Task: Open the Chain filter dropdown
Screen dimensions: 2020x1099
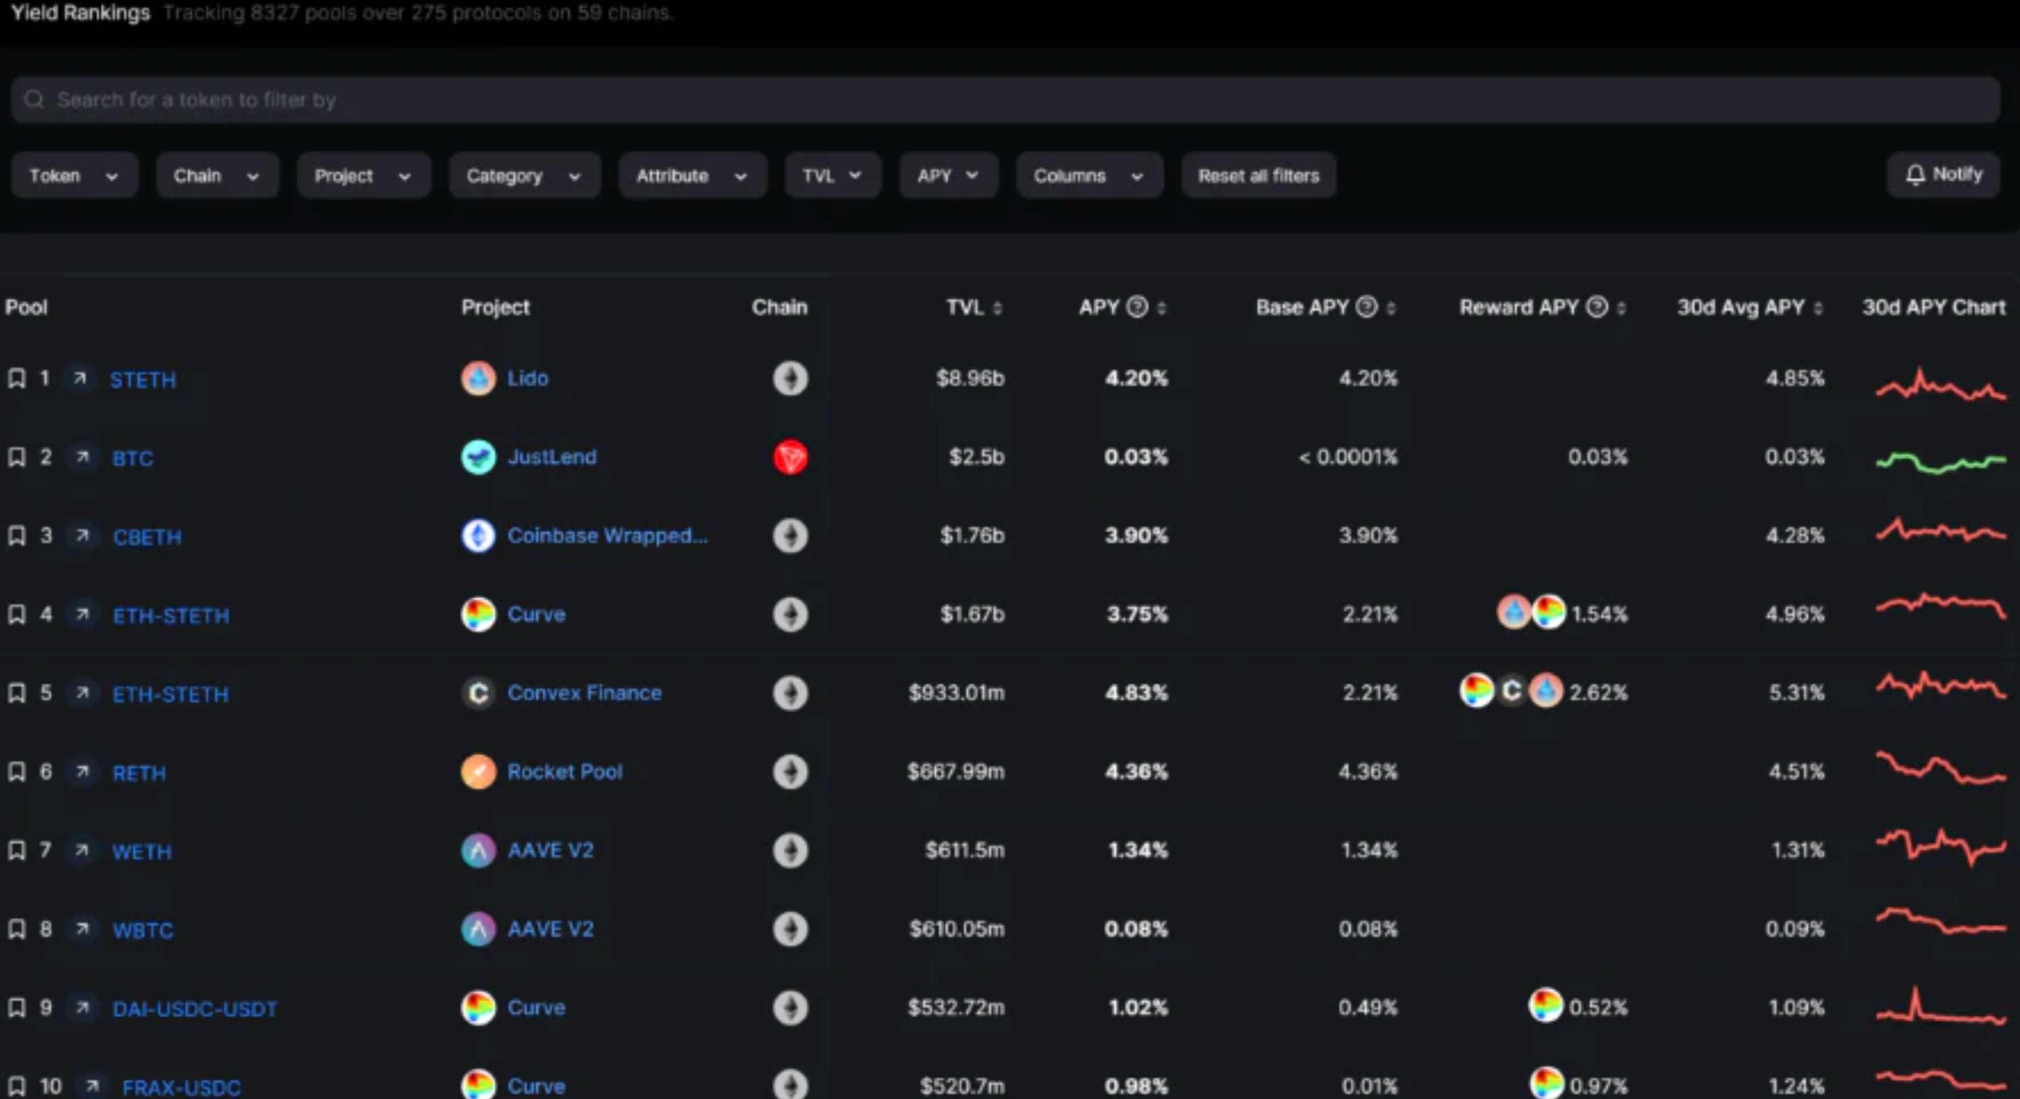Action: pyautogui.click(x=217, y=175)
